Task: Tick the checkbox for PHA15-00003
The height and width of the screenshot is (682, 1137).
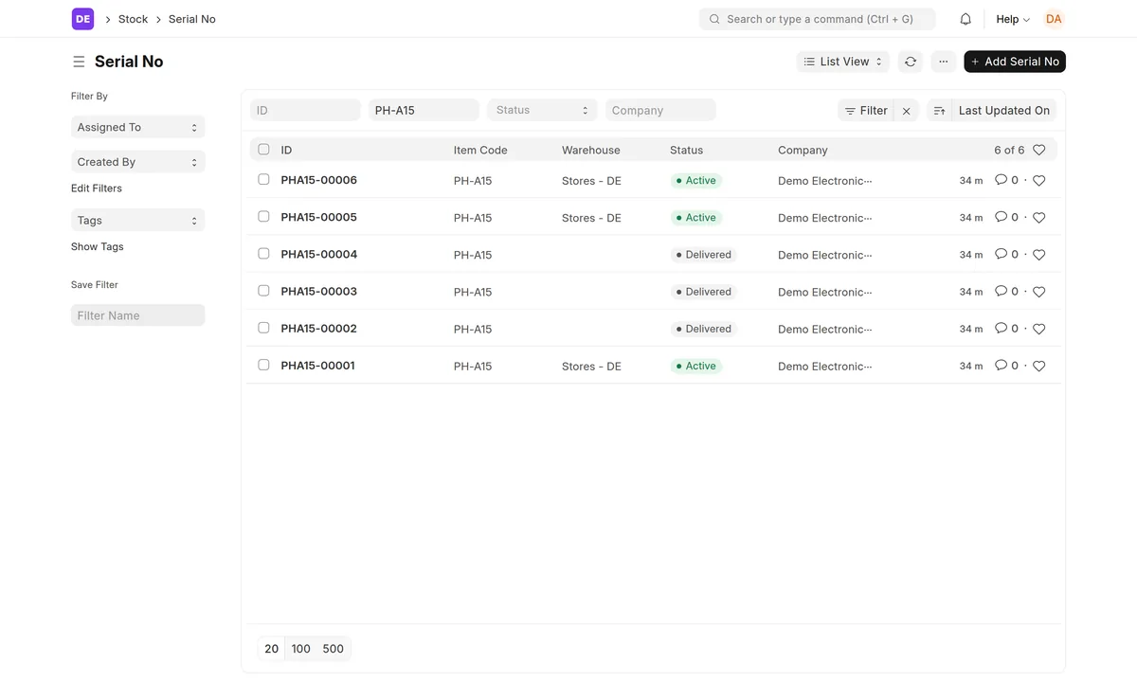Action: point(263,291)
